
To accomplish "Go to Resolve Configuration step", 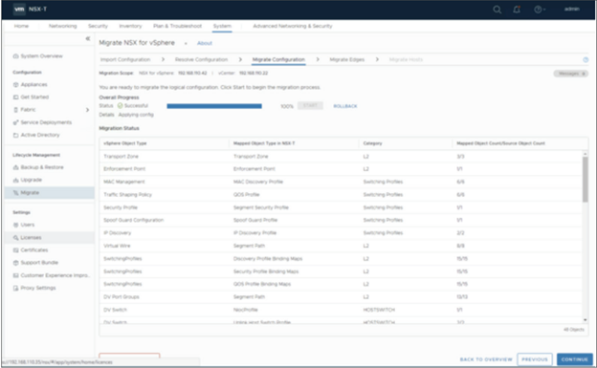I will [201, 60].
